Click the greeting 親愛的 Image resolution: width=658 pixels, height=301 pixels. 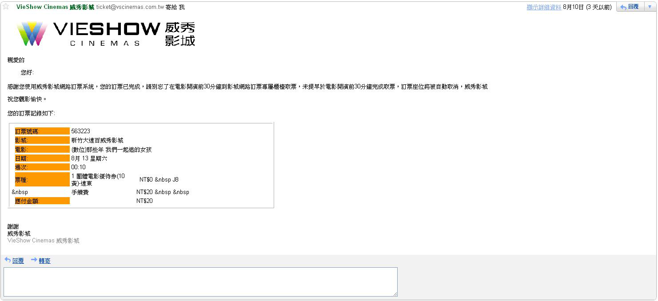click(16, 60)
